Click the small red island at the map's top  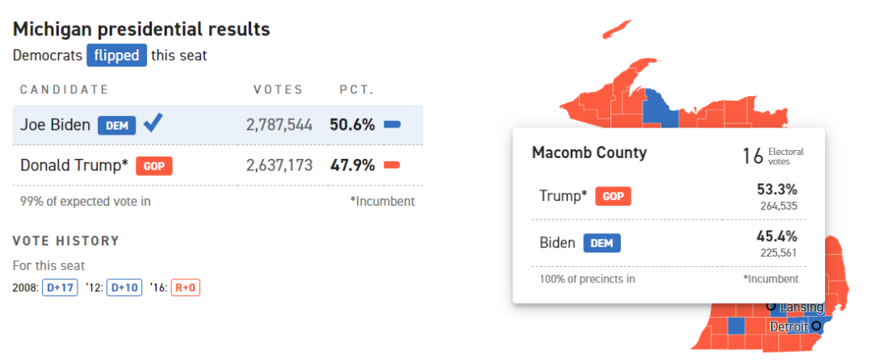pyautogui.click(x=618, y=28)
